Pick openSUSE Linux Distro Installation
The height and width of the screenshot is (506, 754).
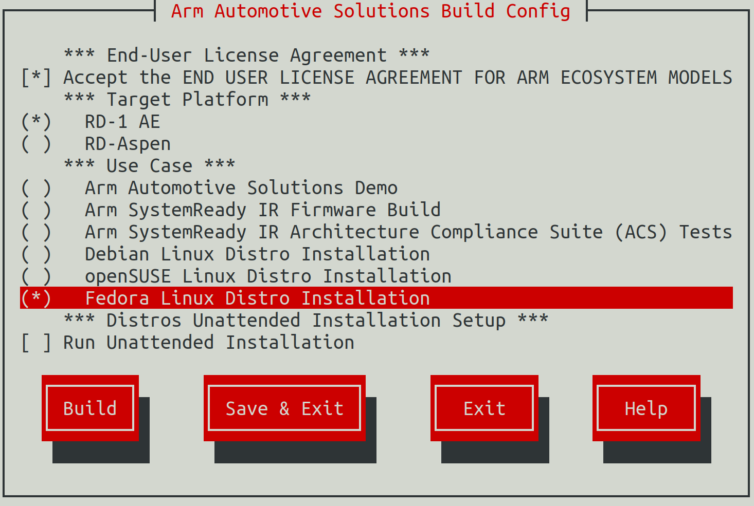click(37, 276)
